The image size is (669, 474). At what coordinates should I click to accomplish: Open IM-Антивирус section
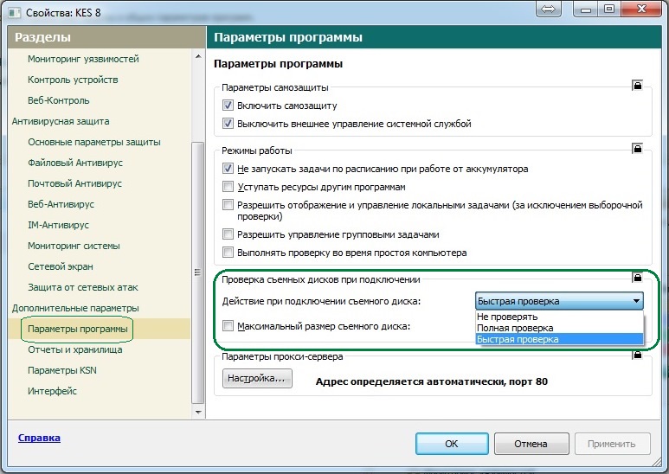point(58,225)
